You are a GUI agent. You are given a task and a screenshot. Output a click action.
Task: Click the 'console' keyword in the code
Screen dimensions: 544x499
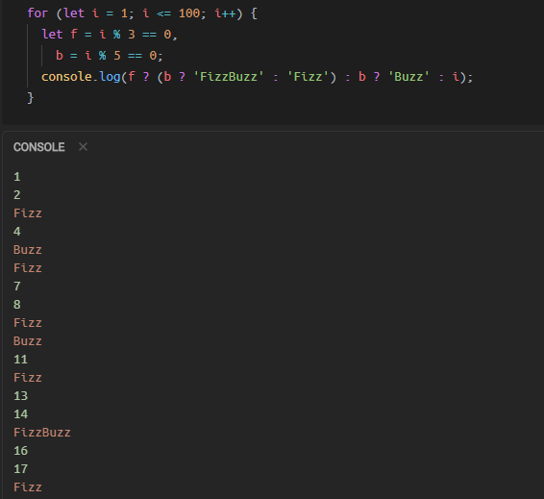(66, 77)
